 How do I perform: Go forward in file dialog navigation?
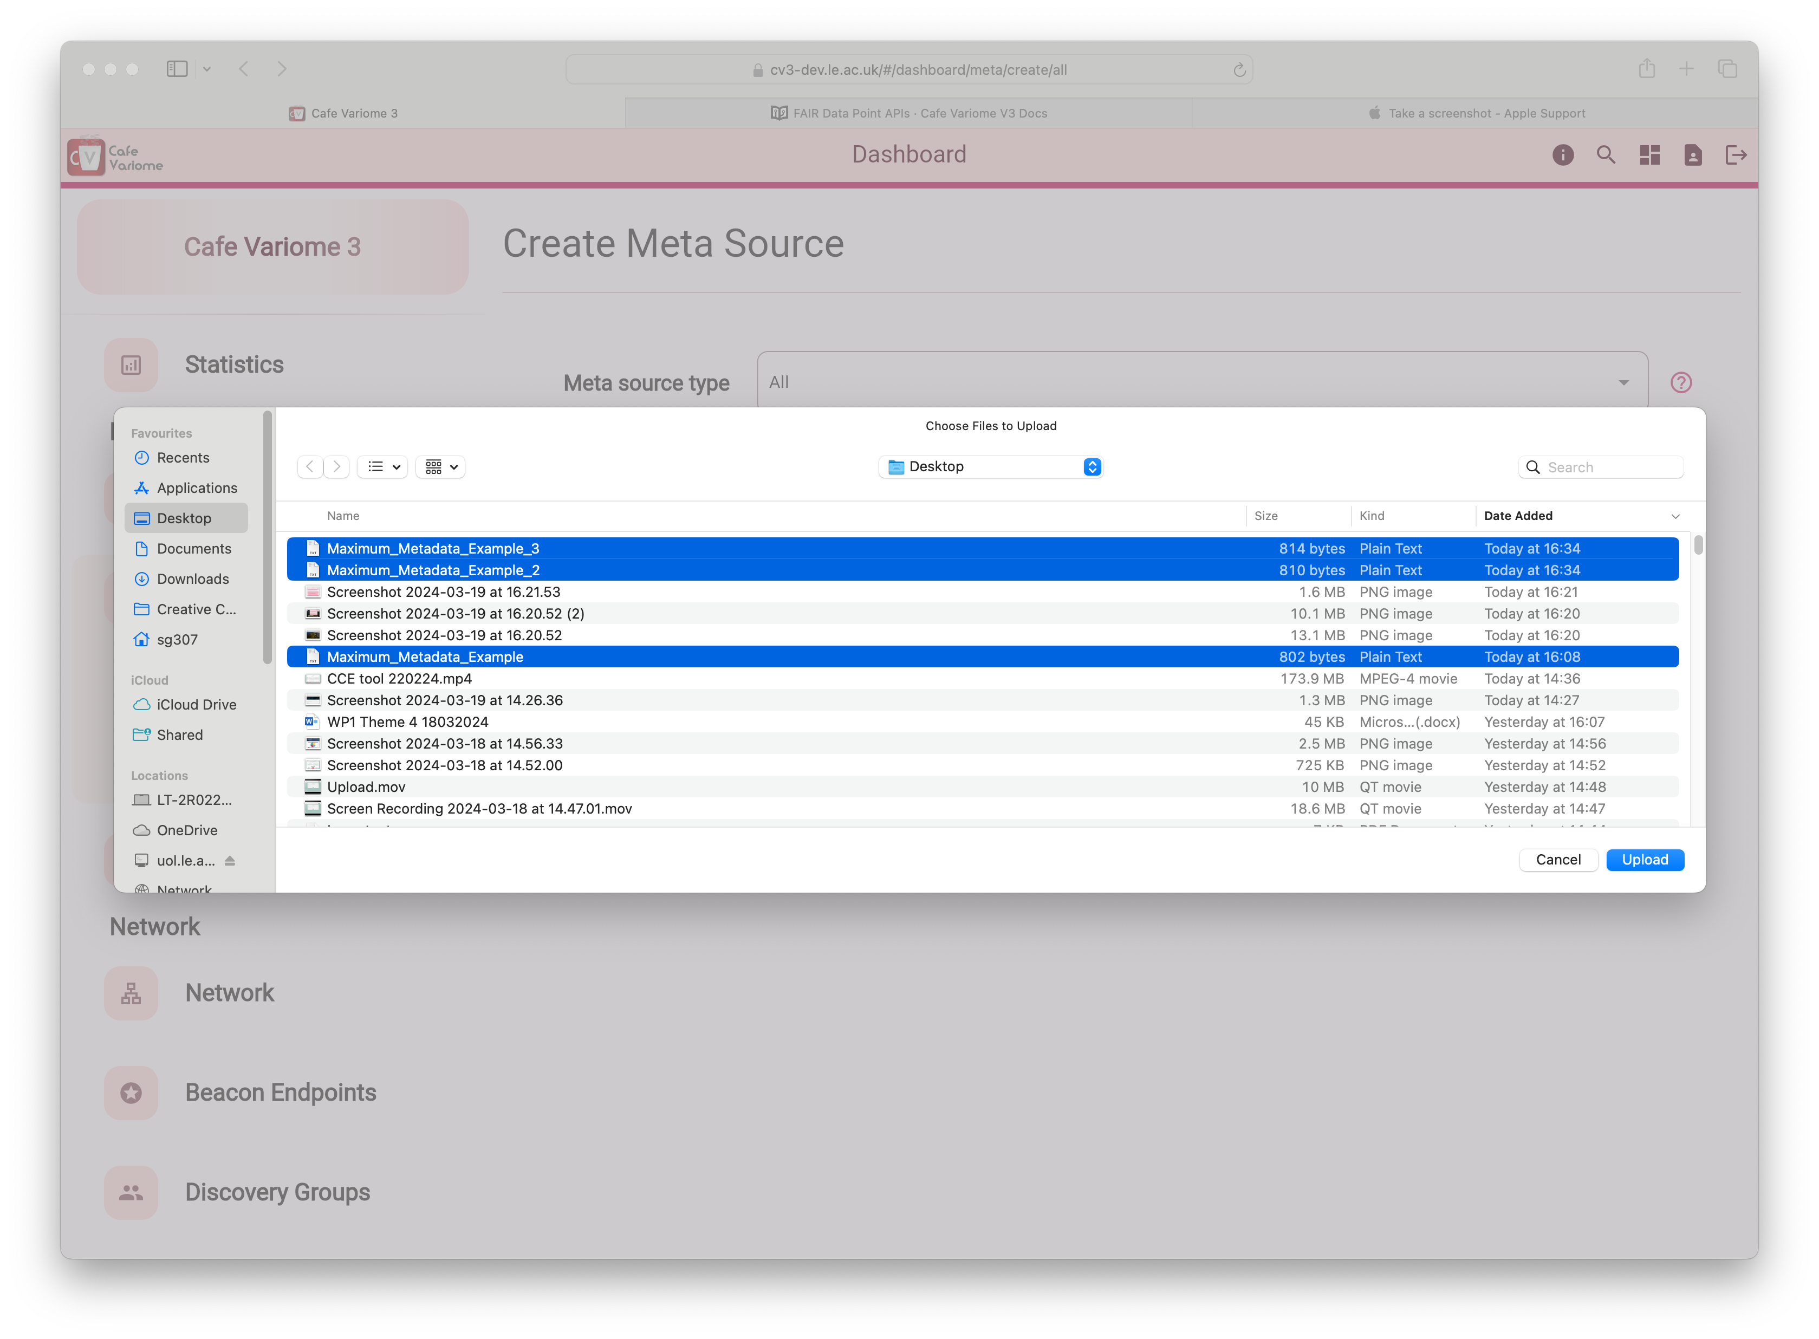coord(337,467)
